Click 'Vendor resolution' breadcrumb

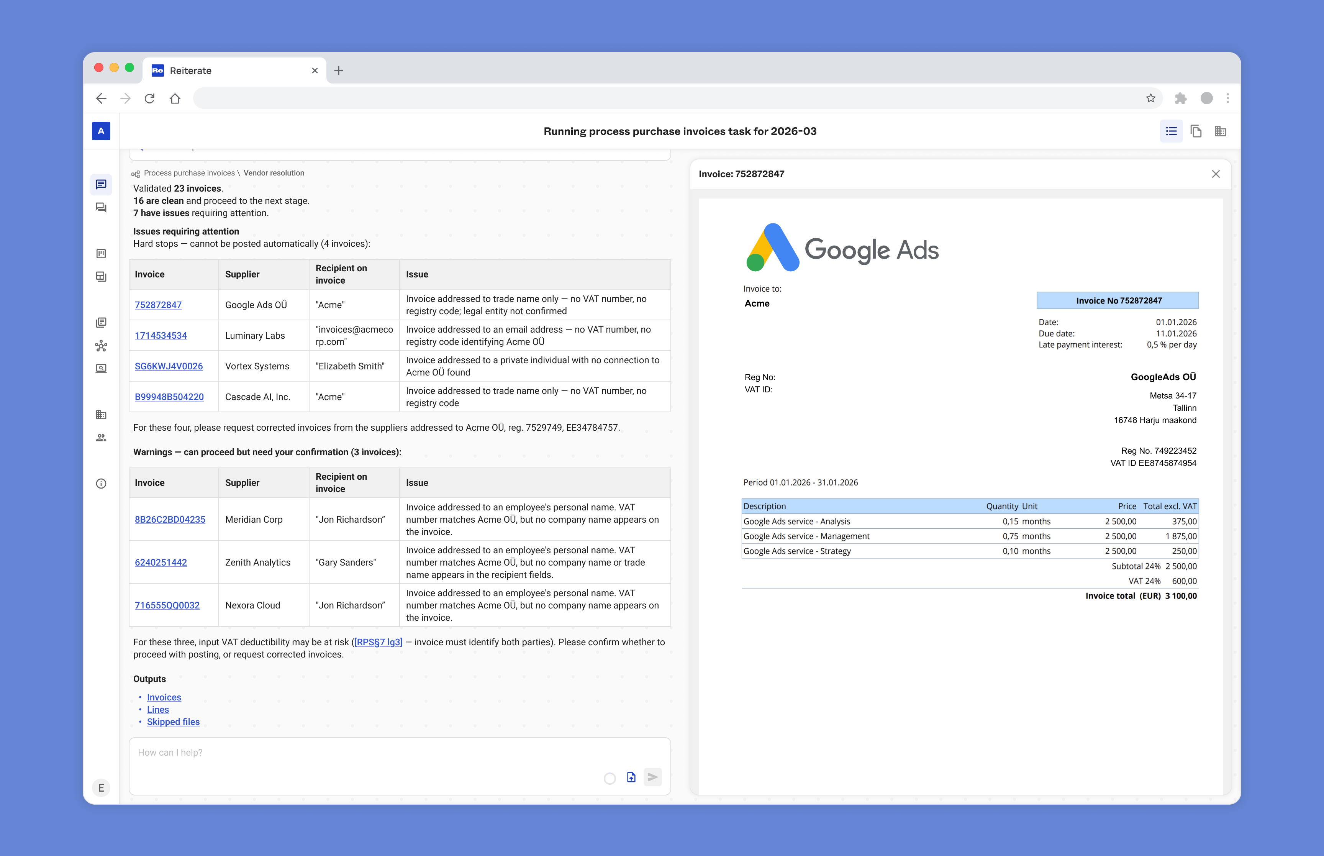coord(274,173)
